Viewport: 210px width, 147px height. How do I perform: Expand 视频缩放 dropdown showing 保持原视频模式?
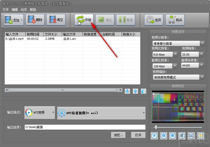point(202,77)
